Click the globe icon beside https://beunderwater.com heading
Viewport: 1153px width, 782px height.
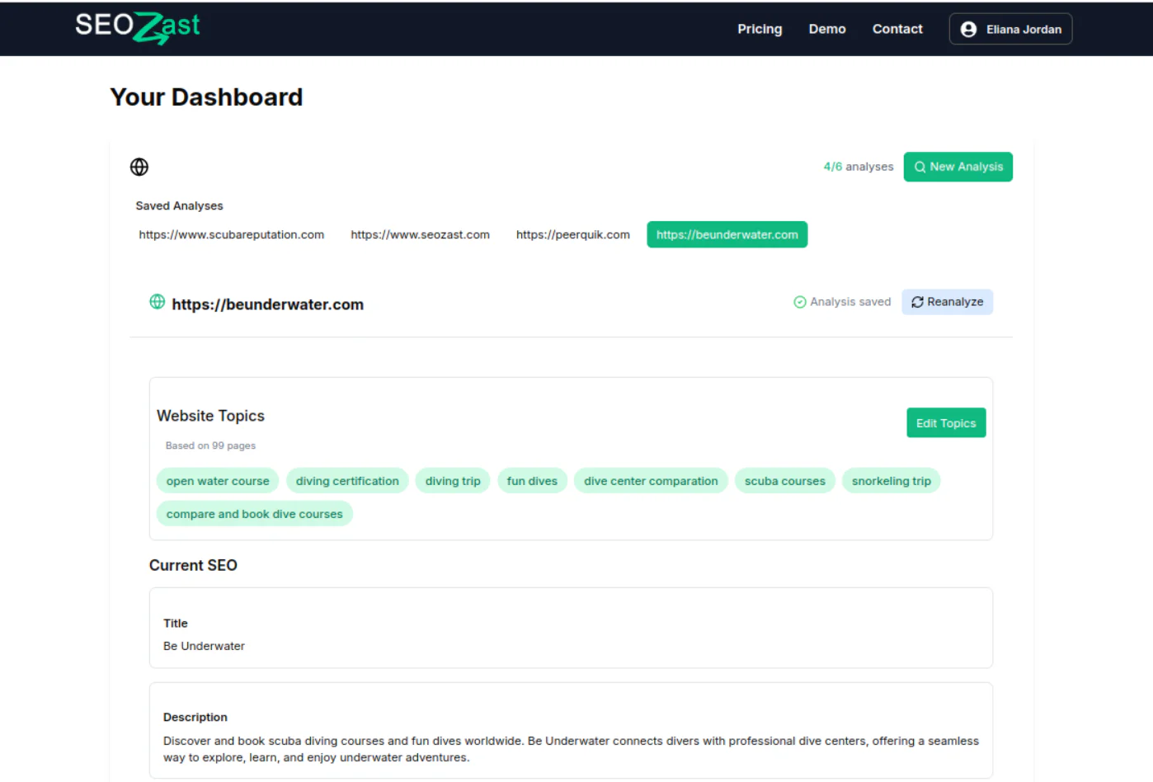point(157,302)
